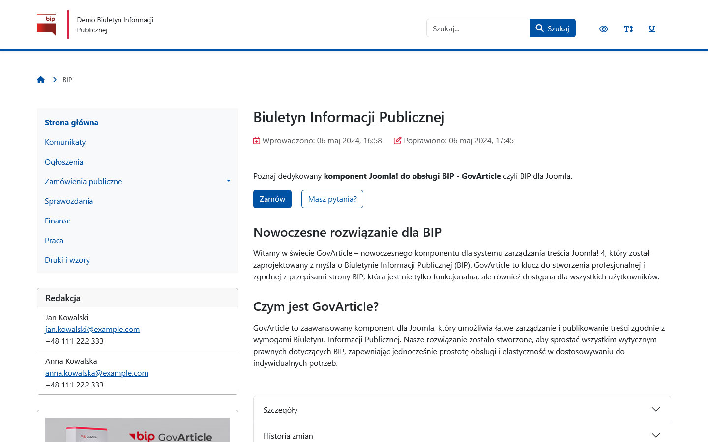The image size is (708, 442).
Task: Open Komunikaty from the sidebar menu
Action: click(65, 142)
